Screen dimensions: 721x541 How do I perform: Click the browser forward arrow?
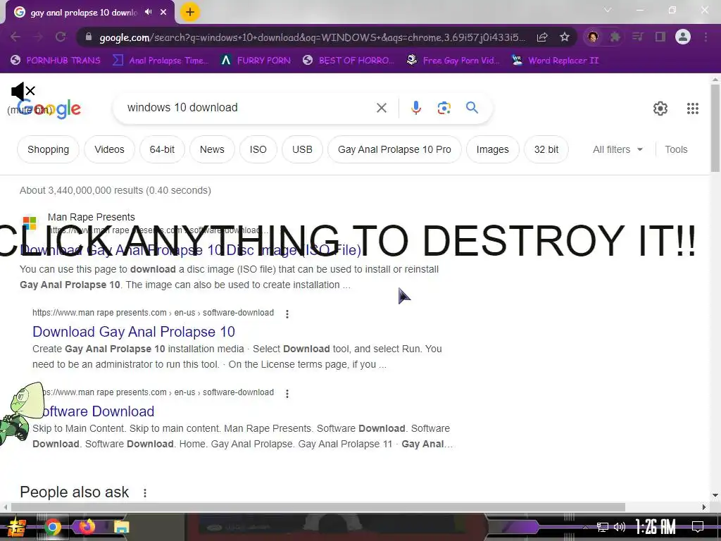(x=38, y=37)
